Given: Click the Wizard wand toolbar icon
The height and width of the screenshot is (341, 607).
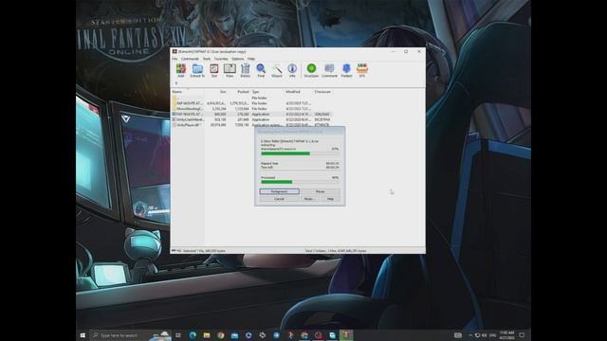Looking at the screenshot, I should (x=277, y=70).
